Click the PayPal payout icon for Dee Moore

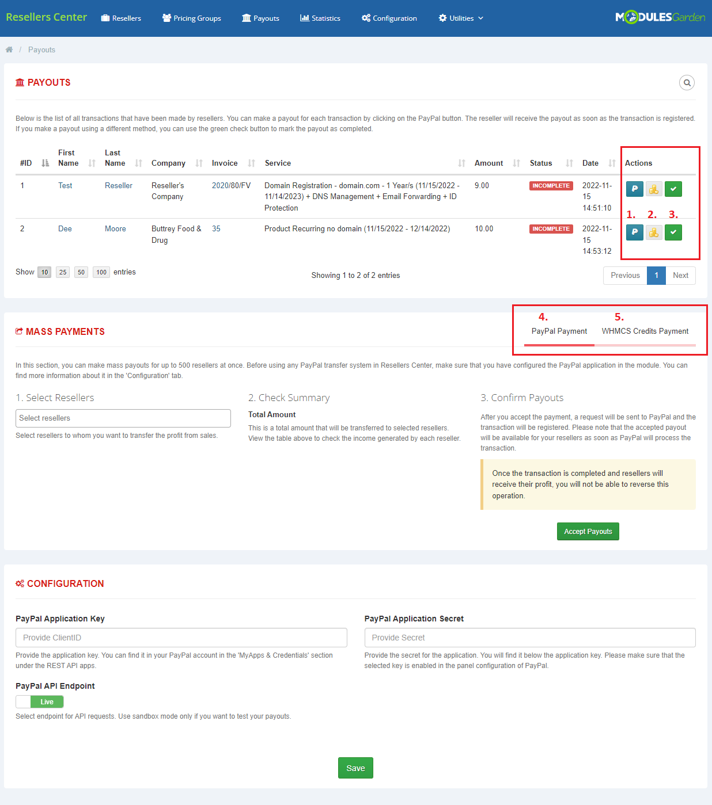(x=634, y=232)
